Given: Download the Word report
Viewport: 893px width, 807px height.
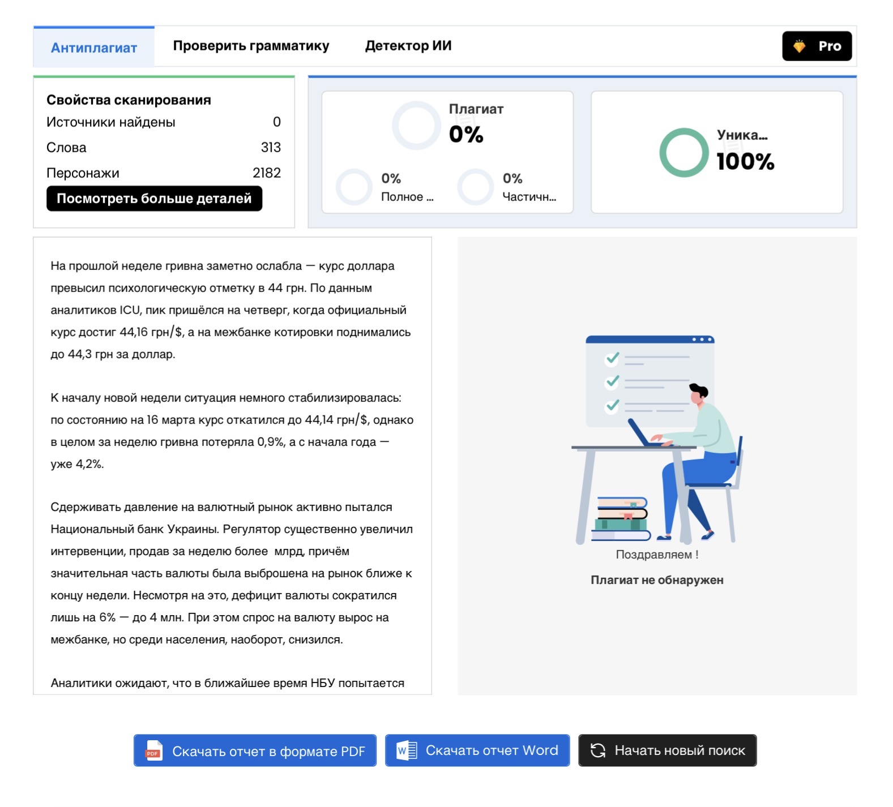Looking at the screenshot, I should click(x=477, y=750).
